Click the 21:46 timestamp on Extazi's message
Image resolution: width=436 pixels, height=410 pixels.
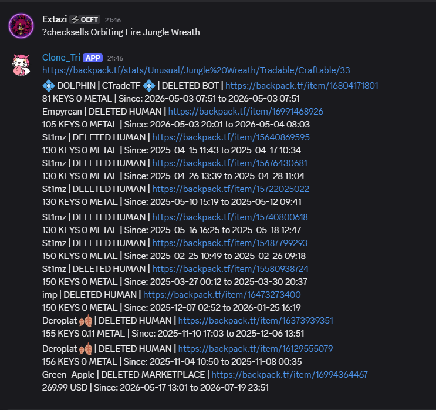tap(113, 20)
